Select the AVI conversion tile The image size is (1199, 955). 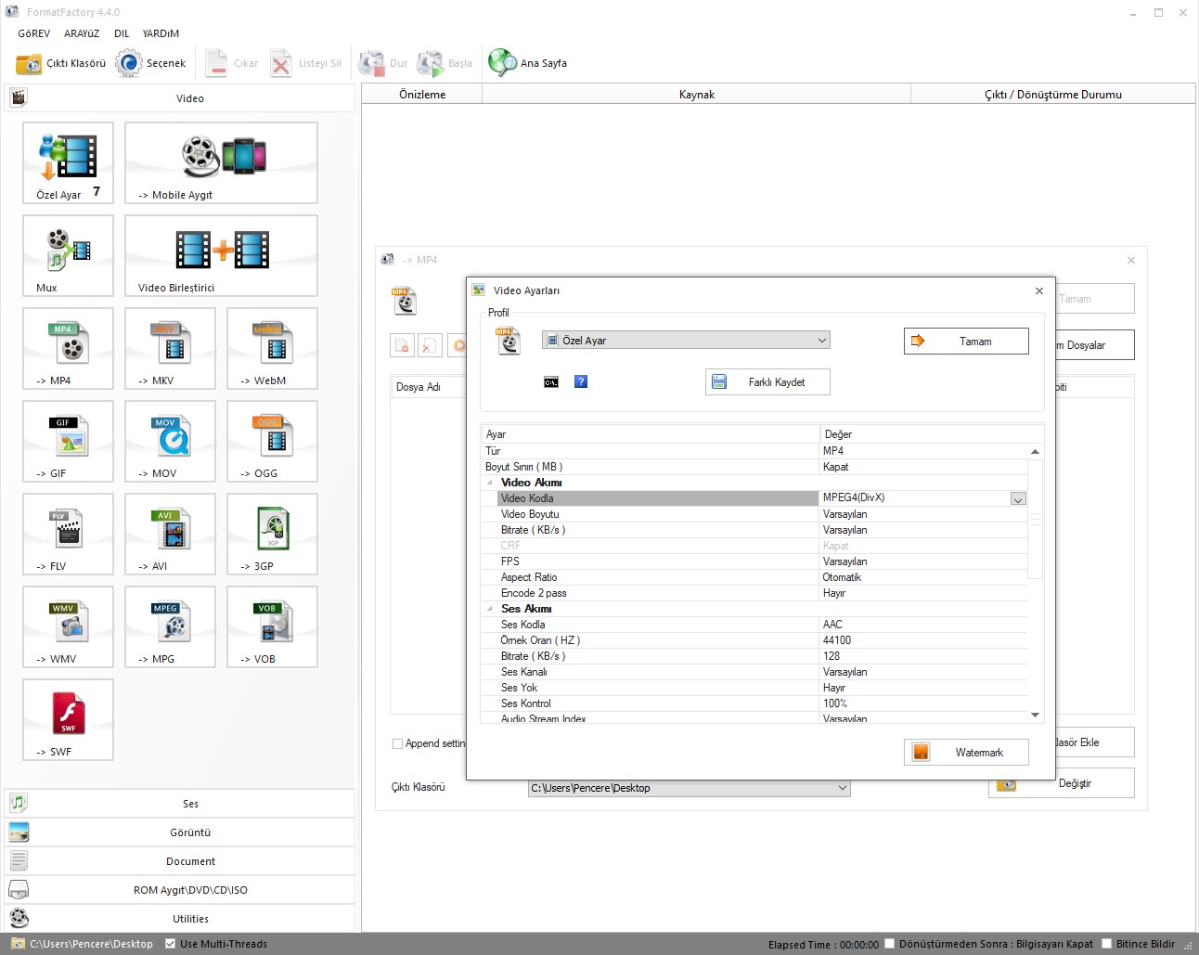(x=170, y=534)
